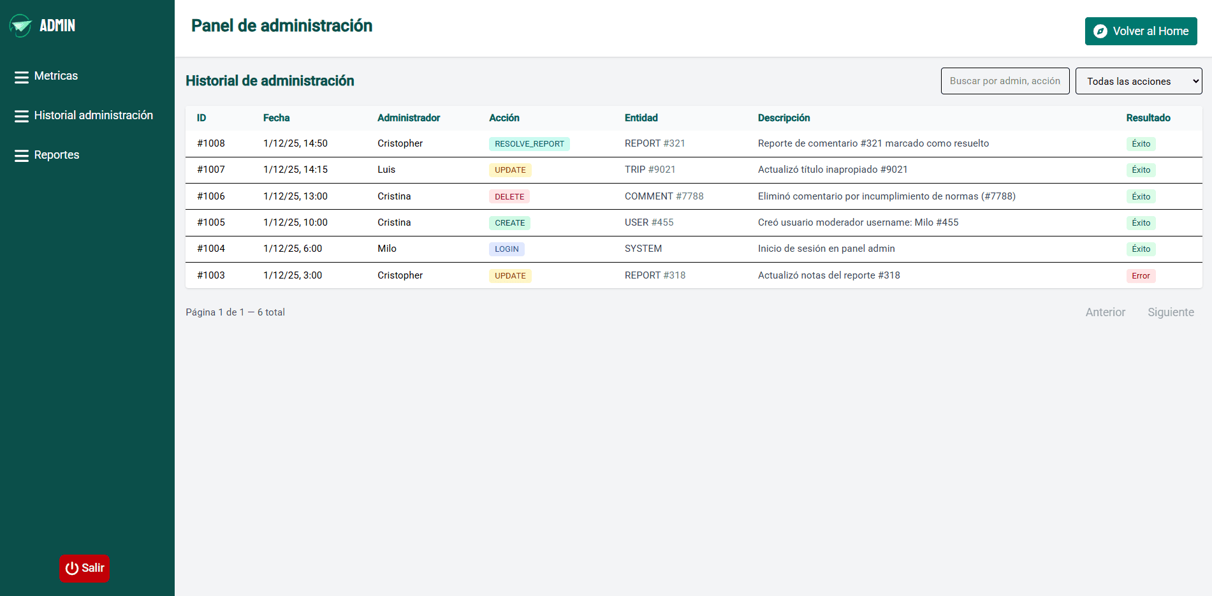This screenshot has width=1212, height=596.
Task: Click the dropdown chevron for action filter
Action: click(1195, 81)
